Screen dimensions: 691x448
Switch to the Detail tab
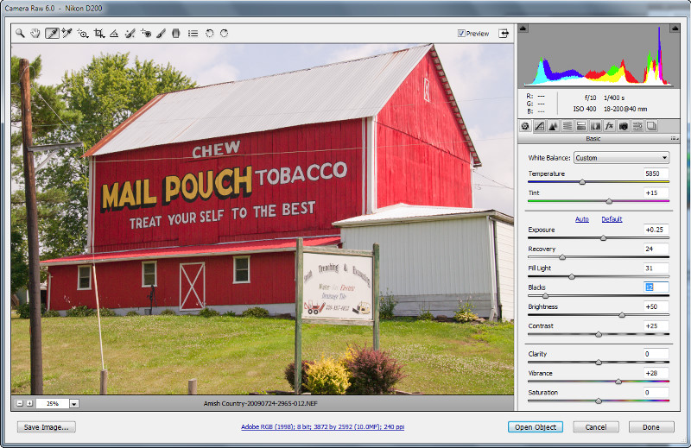tap(553, 126)
